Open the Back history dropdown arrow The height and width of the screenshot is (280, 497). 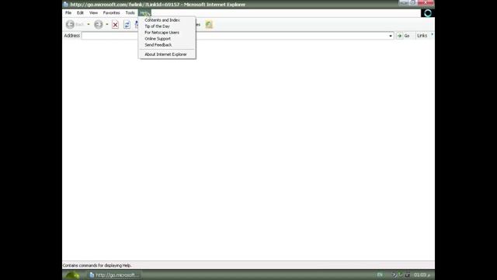click(89, 24)
